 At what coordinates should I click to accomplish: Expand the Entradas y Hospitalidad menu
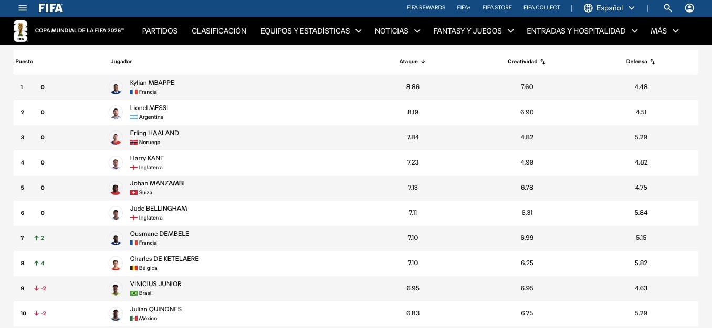click(582, 31)
